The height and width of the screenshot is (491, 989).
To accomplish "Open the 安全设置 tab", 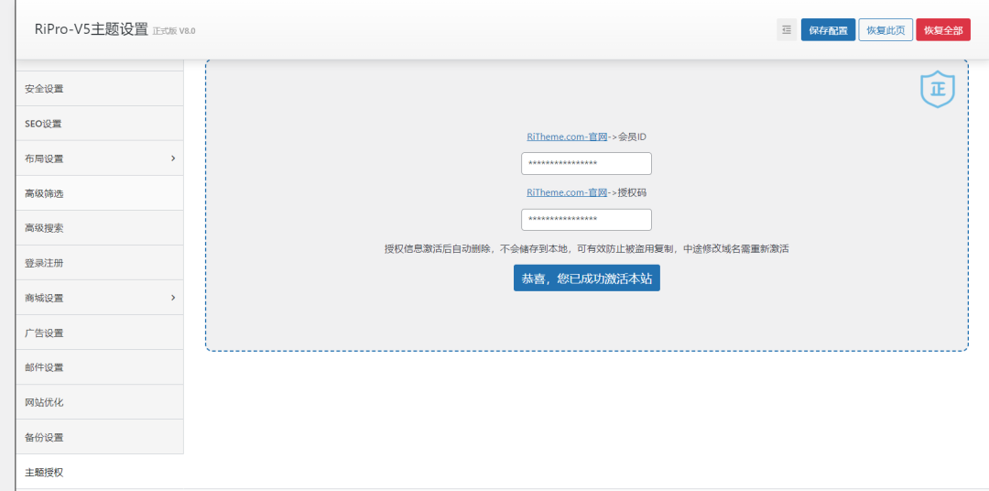I will click(44, 89).
